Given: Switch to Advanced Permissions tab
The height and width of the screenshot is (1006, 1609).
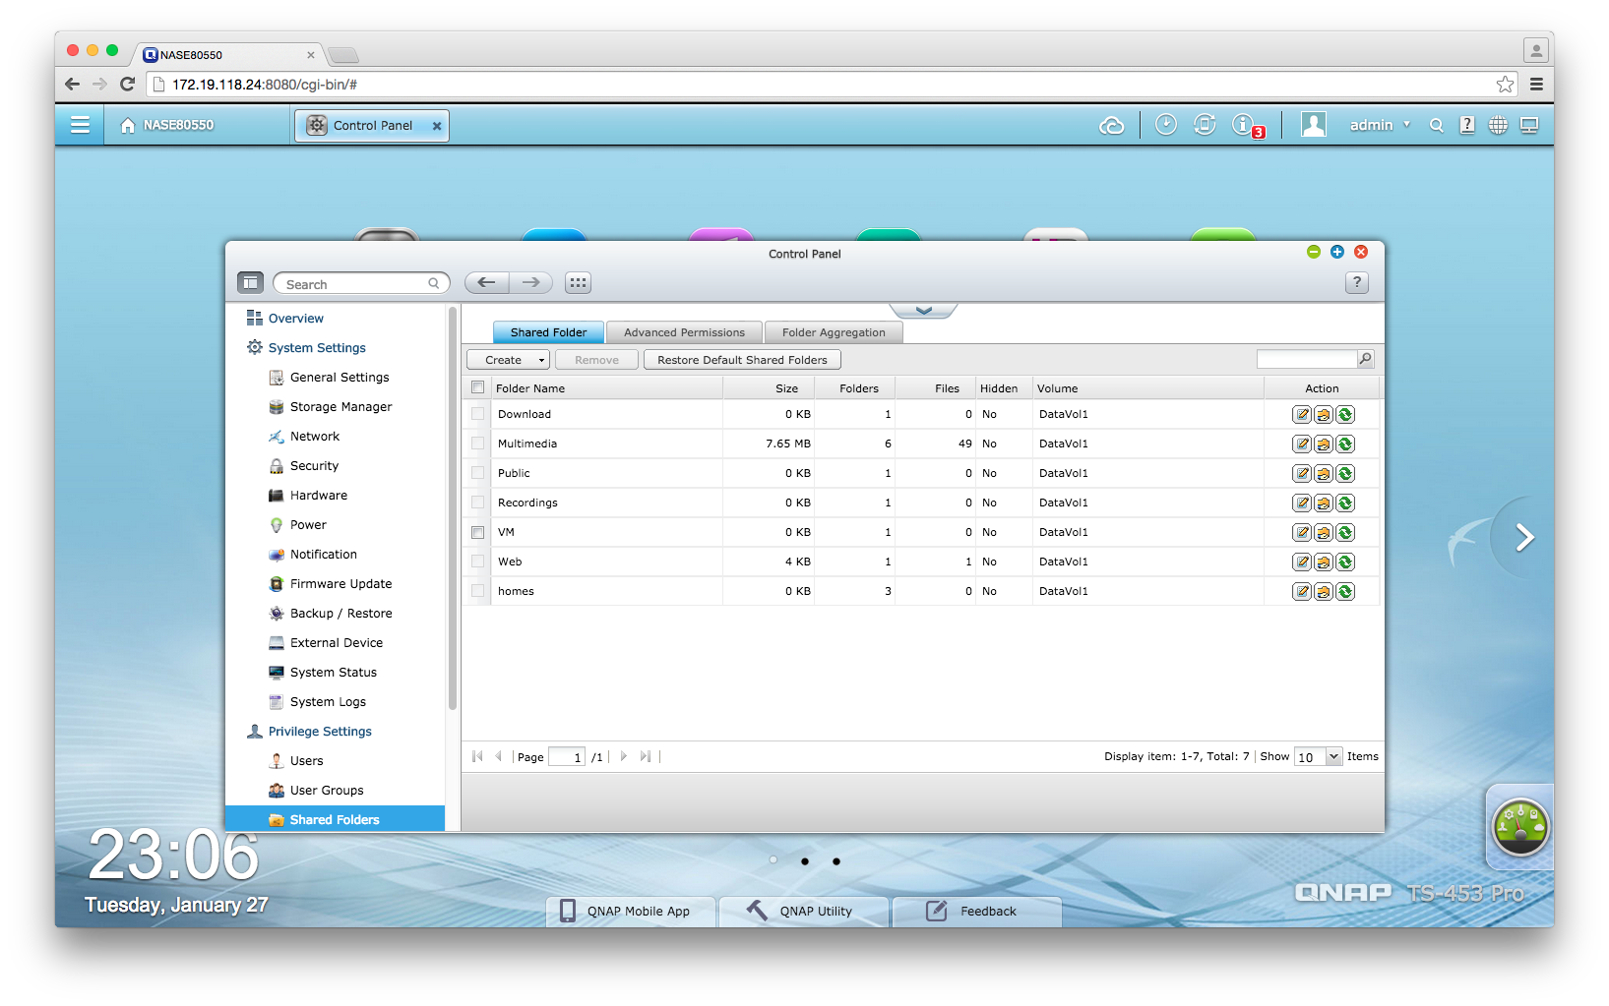Looking at the screenshot, I should (684, 332).
